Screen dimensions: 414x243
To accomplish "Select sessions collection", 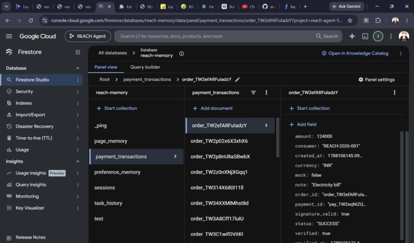I will (105, 188).
